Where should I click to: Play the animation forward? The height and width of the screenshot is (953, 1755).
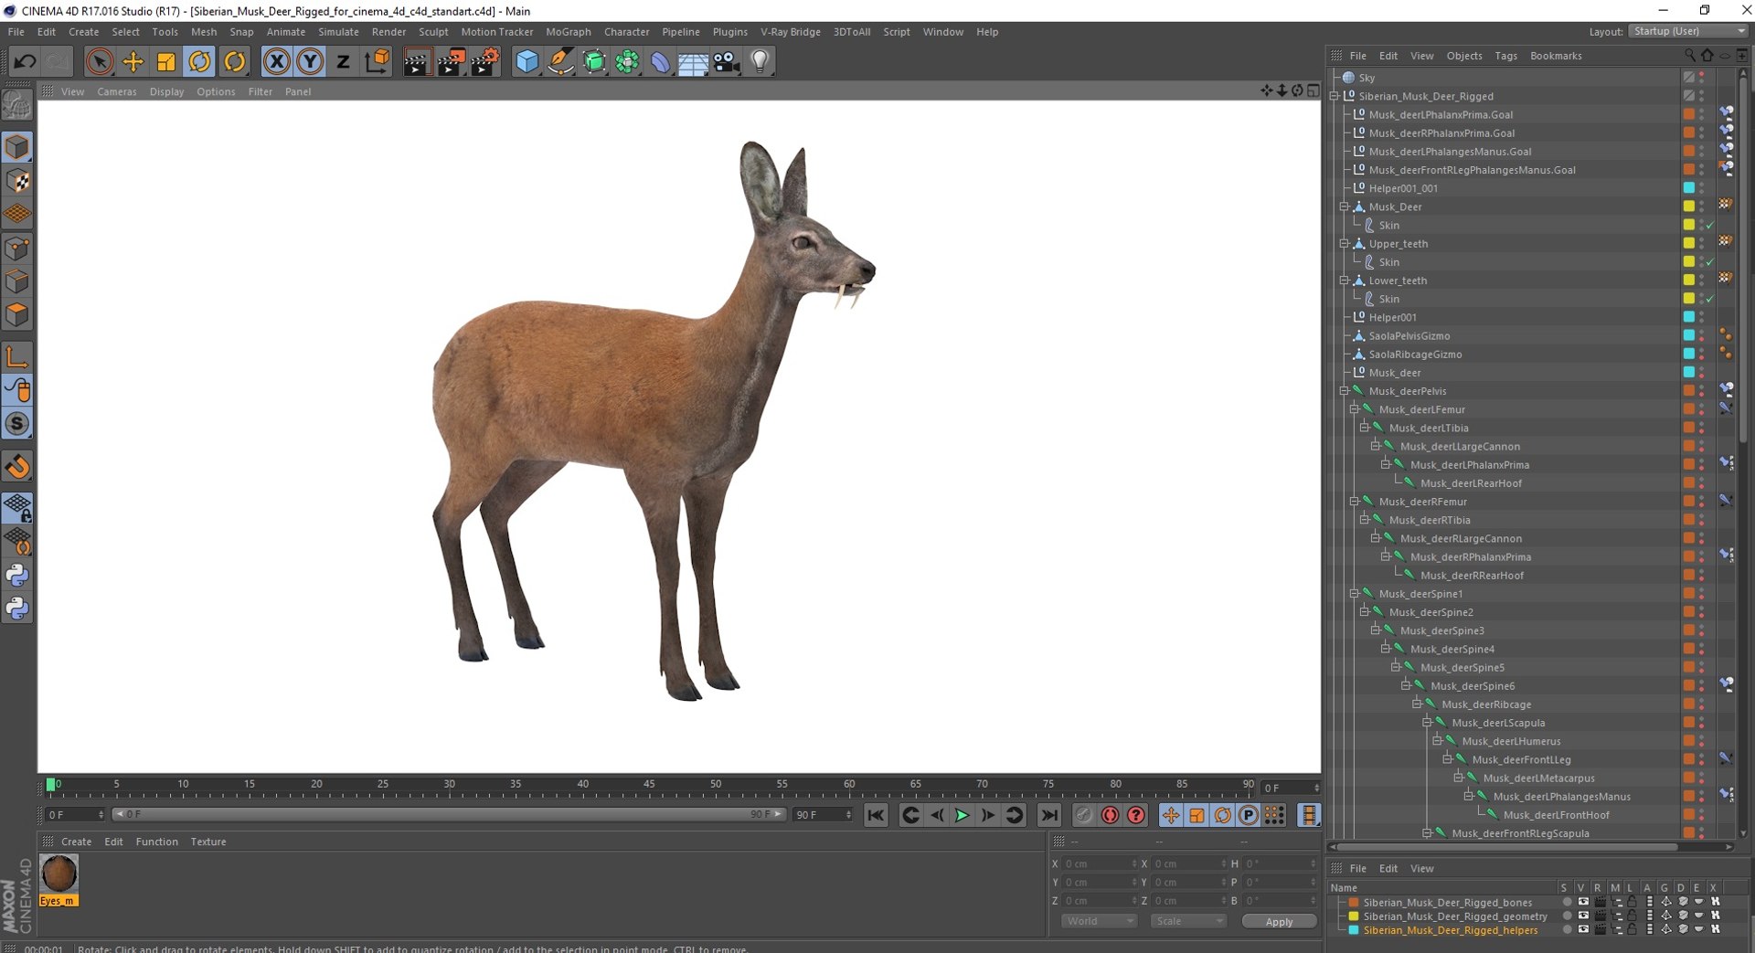click(x=963, y=815)
